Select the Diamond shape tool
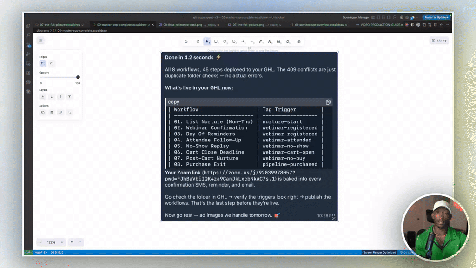 coord(225,41)
